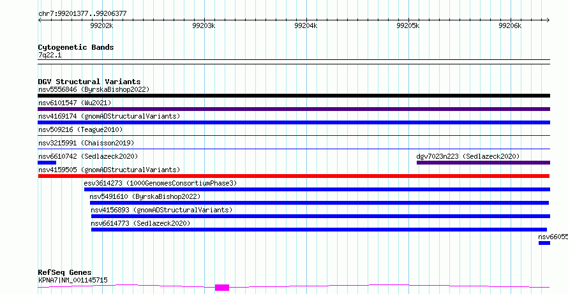The image size is (568, 294).
Task: Click the nsv6101547 purple variant bar
Action: tap(294, 109)
